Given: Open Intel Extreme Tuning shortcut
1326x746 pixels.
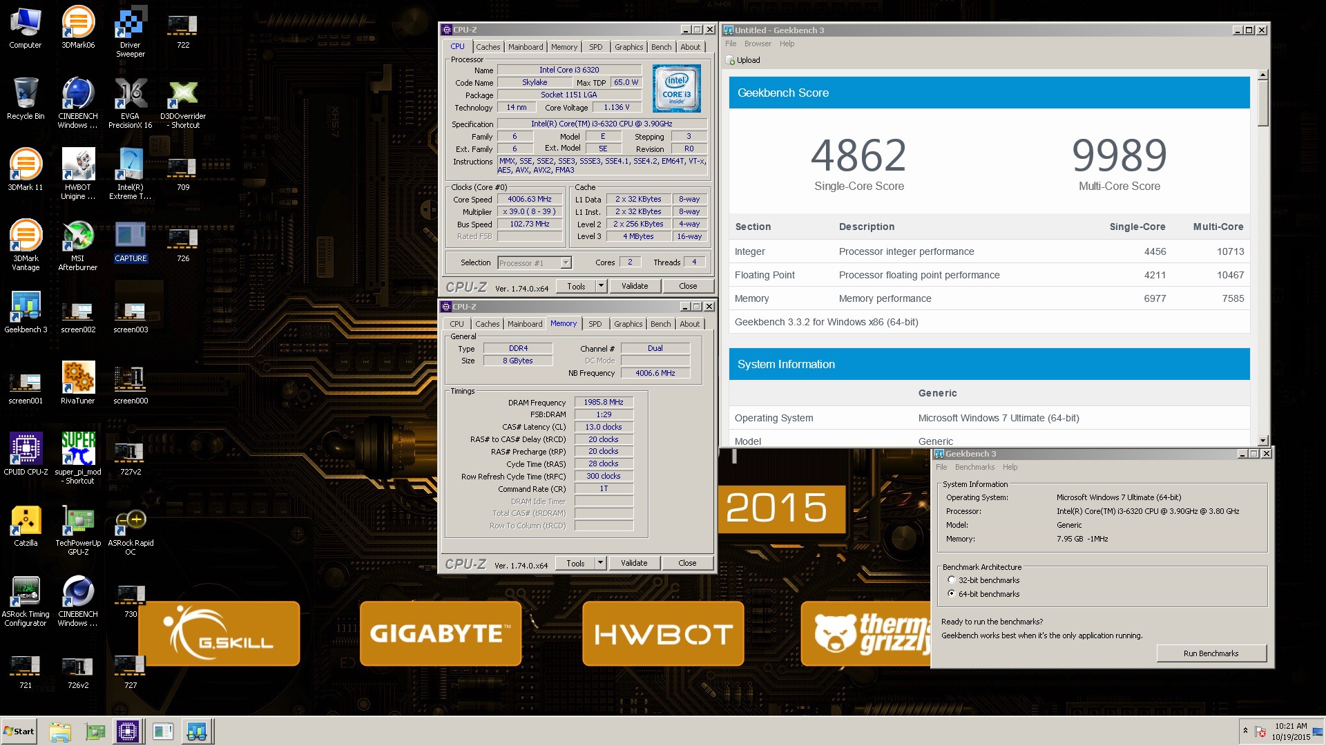Looking at the screenshot, I should point(131,174).
